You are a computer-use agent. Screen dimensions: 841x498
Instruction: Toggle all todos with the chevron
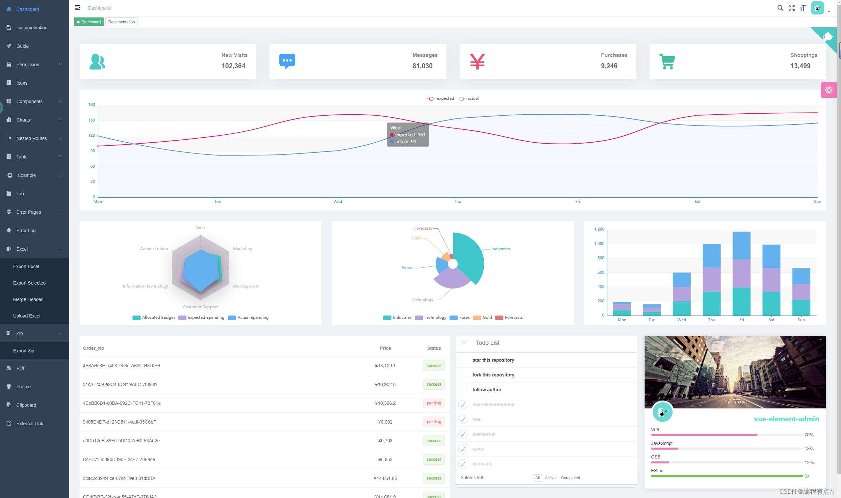point(464,343)
